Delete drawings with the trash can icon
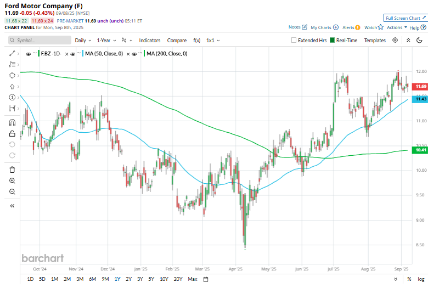This screenshot has height=288, width=428. pos(12,170)
